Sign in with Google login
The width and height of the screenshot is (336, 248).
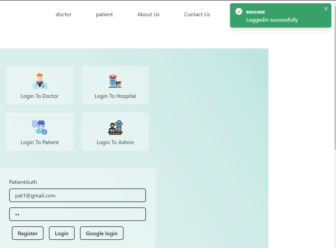pyautogui.click(x=102, y=233)
